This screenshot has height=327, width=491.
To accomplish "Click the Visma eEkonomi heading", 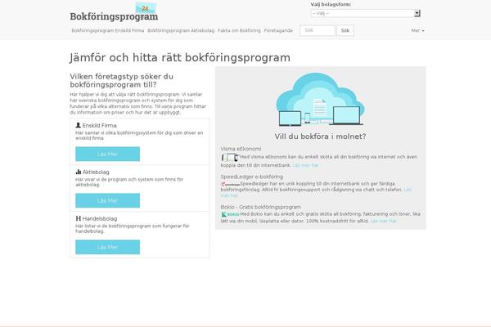I will (241, 149).
